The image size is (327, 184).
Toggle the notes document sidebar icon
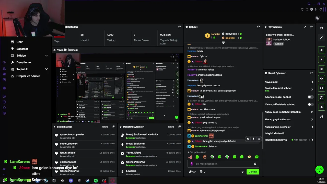(x=321, y=69)
